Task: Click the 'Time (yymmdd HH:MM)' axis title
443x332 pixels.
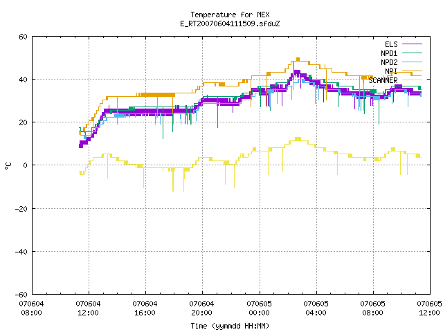Action: pyautogui.click(x=230, y=326)
